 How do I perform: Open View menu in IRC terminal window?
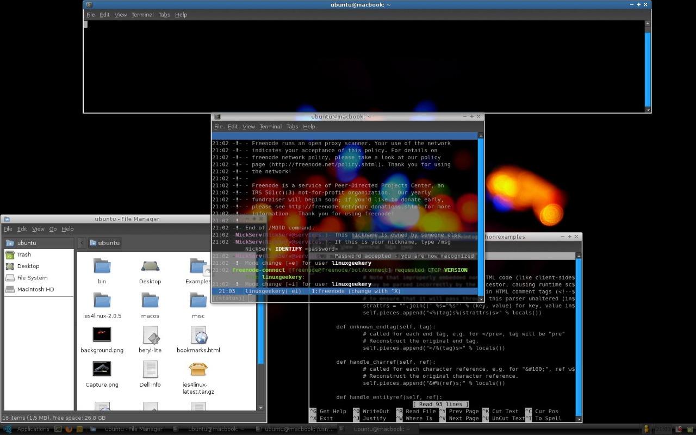tap(248, 127)
